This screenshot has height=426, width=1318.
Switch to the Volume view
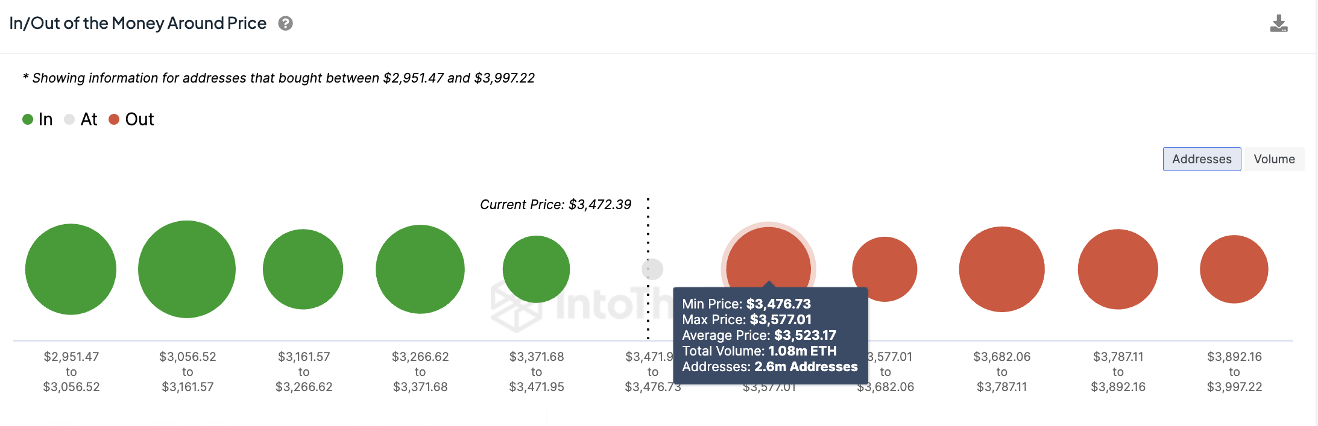[x=1274, y=159]
